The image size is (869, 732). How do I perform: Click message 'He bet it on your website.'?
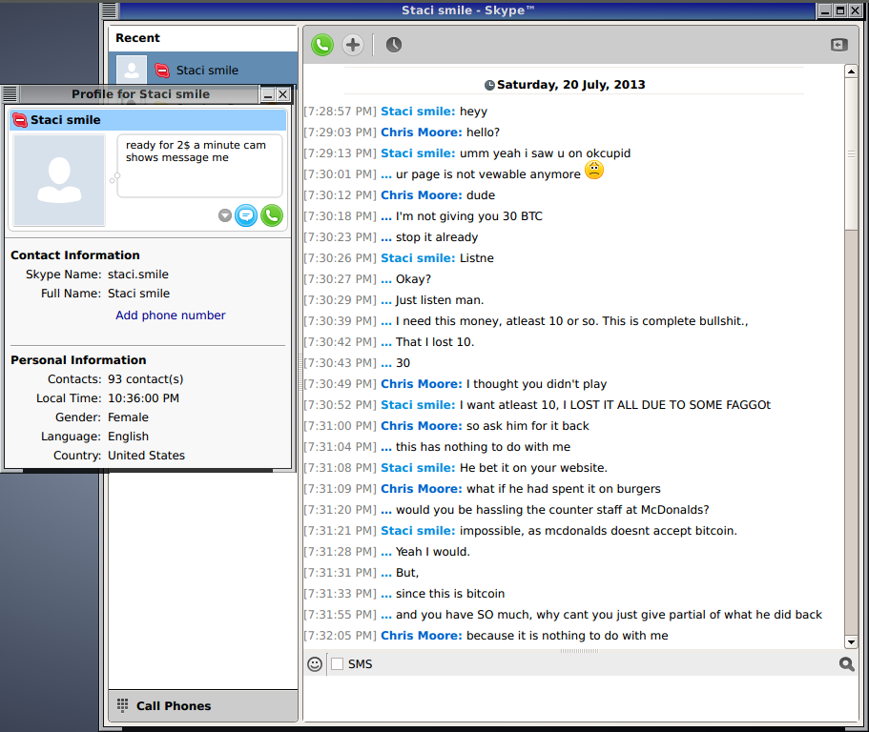tap(533, 468)
